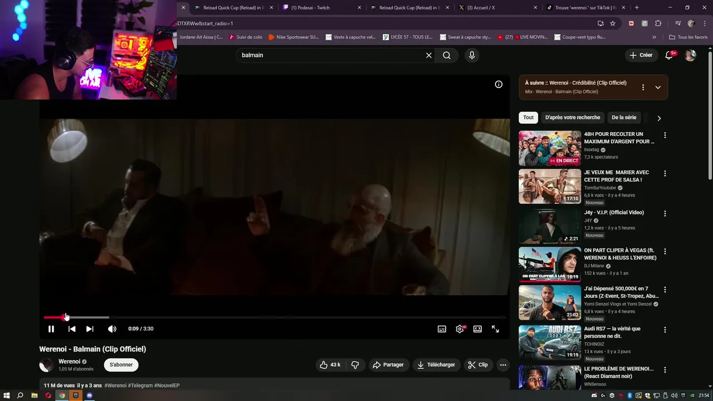
Task: Open the Créer menu
Action: pyautogui.click(x=641, y=55)
